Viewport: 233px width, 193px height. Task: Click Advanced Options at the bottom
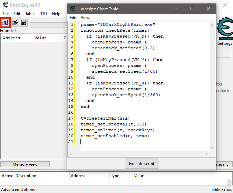(x=18, y=190)
